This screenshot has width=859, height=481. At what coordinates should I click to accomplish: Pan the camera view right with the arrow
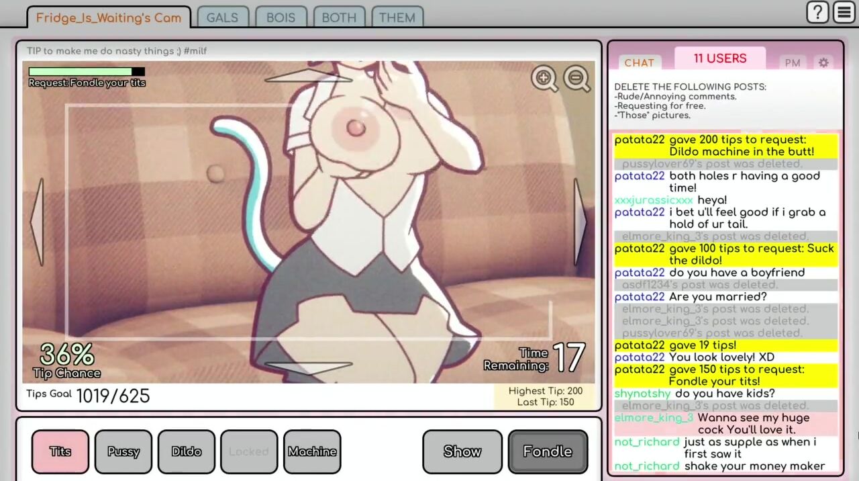(x=580, y=222)
